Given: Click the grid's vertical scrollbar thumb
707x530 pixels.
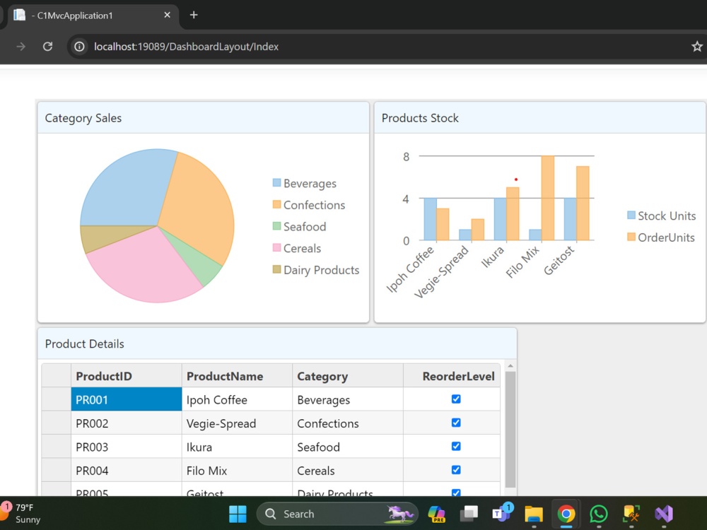Looking at the screenshot, I should pyautogui.click(x=510, y=429).
